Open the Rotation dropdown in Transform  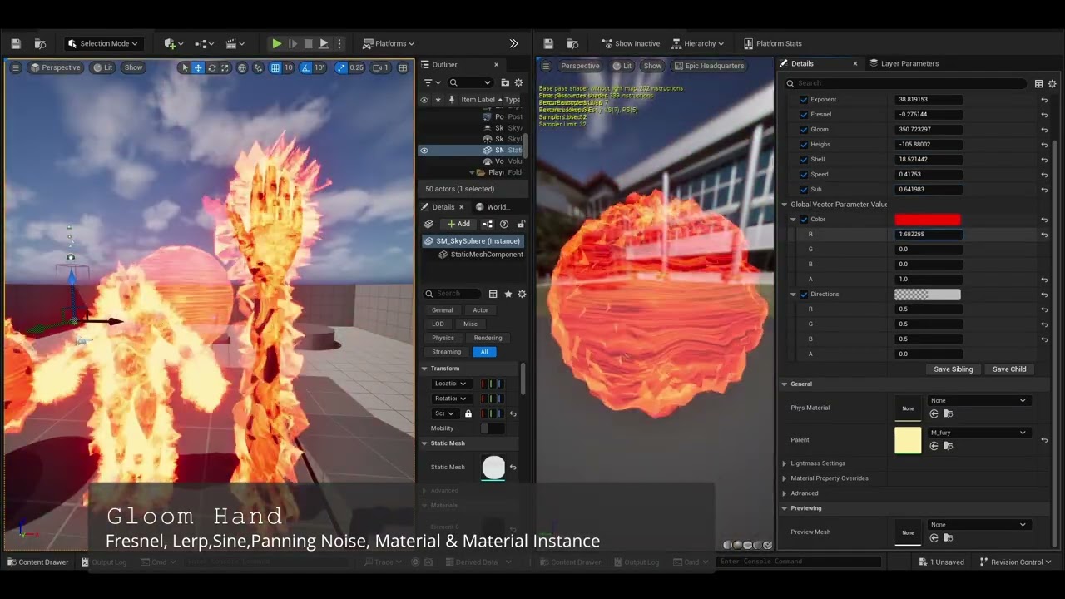point(451,399)
